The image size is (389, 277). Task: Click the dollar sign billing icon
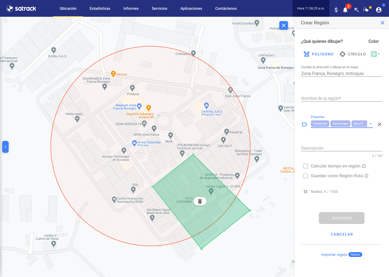point(336,10)
